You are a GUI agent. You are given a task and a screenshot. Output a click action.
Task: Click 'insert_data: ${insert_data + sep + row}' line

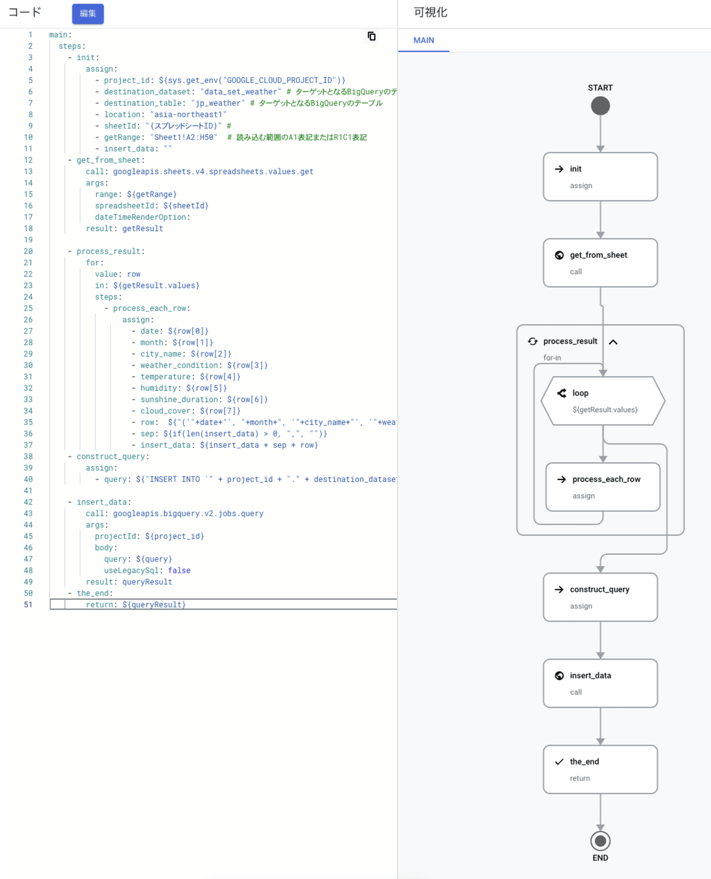point(229,445)
